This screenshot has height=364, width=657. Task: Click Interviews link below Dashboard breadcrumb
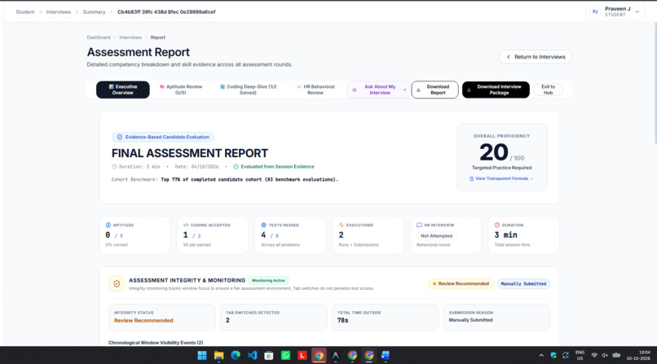tap(130, 37)
